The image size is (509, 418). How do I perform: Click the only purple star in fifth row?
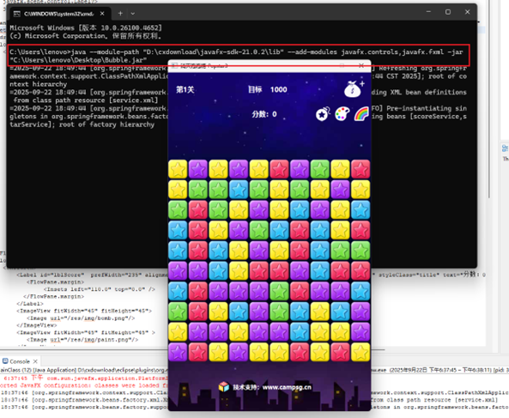coord(258,251)
